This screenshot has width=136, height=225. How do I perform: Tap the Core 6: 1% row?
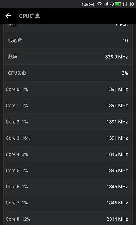click(68, 186)
